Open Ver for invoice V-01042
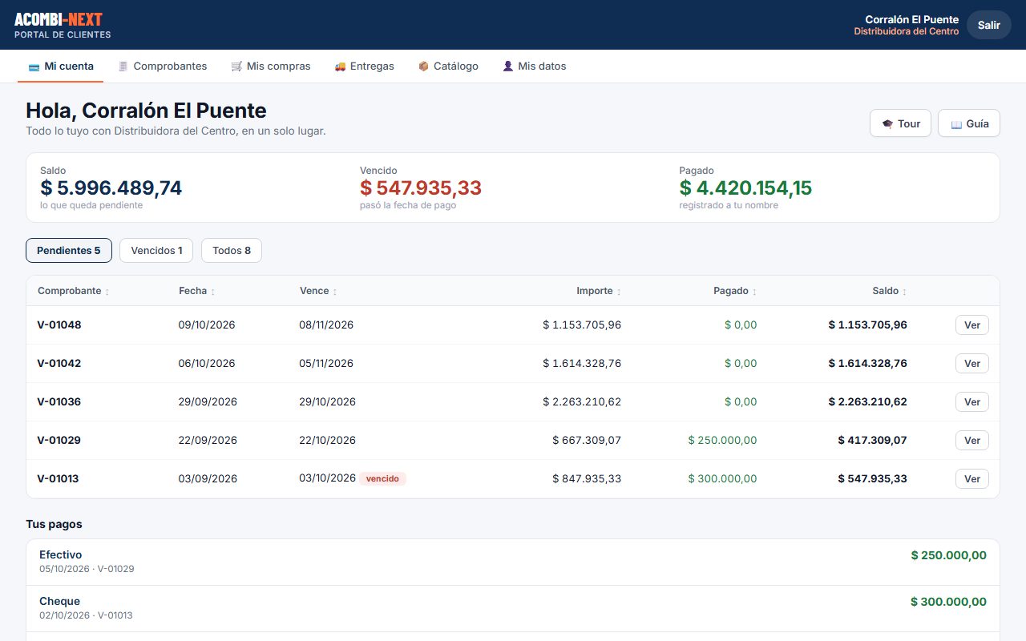This screenshot has height=641, width=1026. point(972,363)
